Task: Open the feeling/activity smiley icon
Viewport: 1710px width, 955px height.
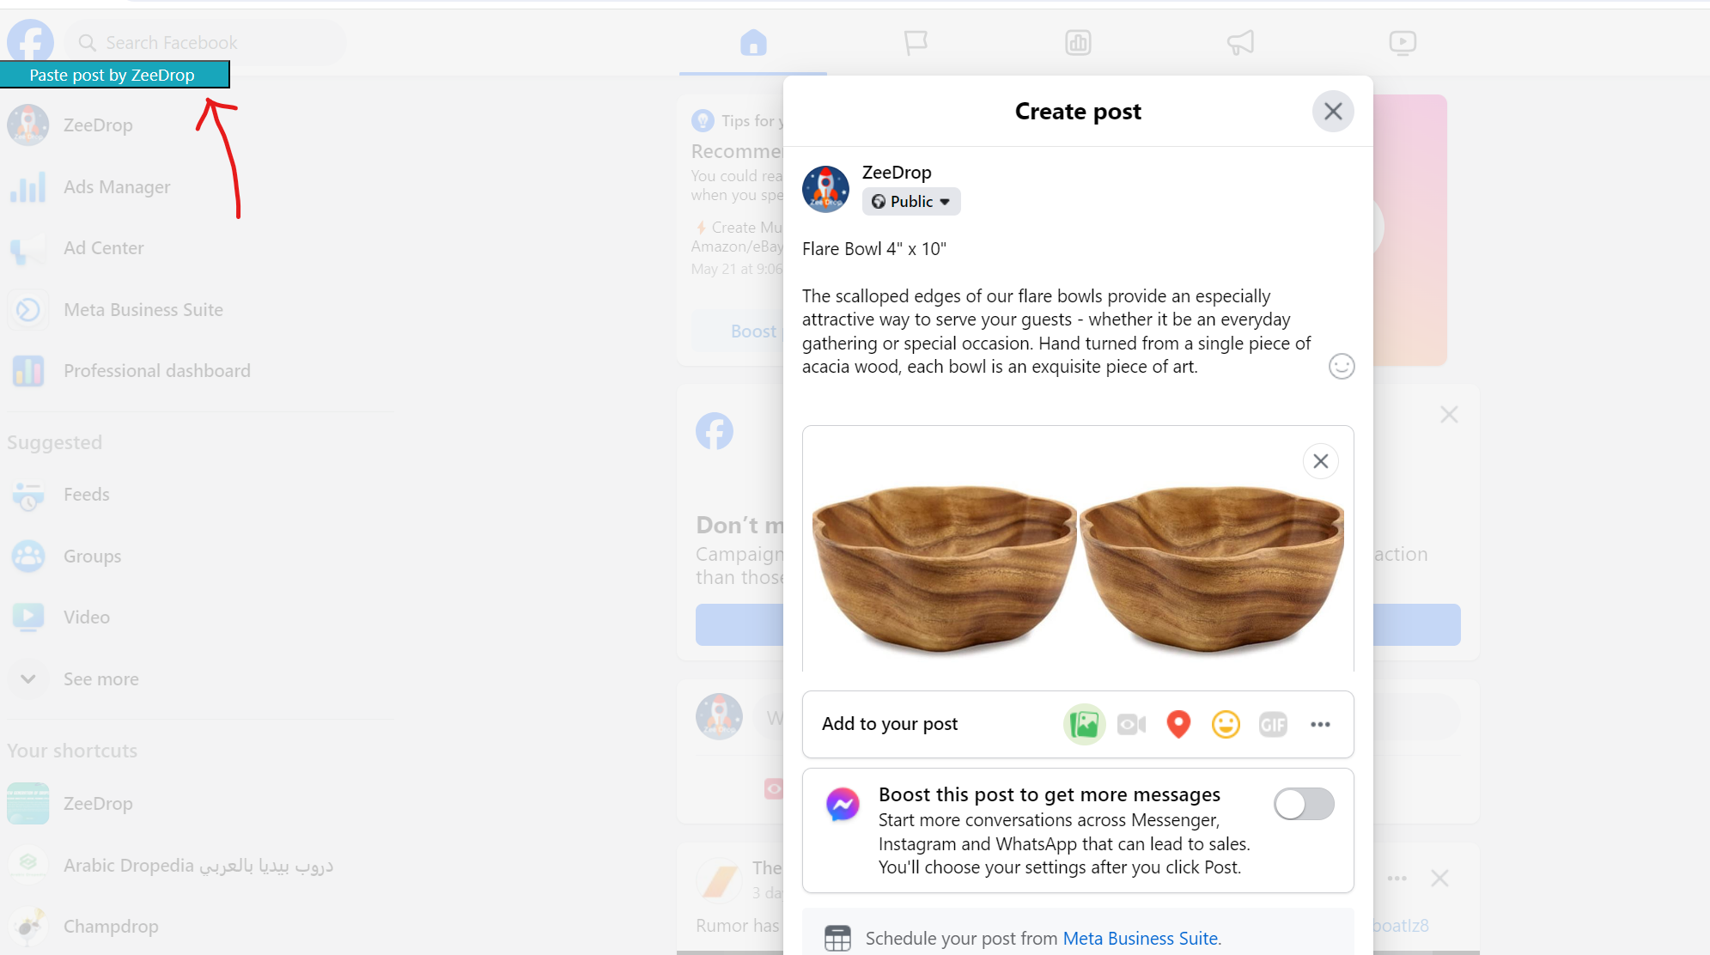Action: [x=1226, y=725]
